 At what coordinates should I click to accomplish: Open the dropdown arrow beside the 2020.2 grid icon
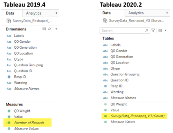click(x=165, y=31)
